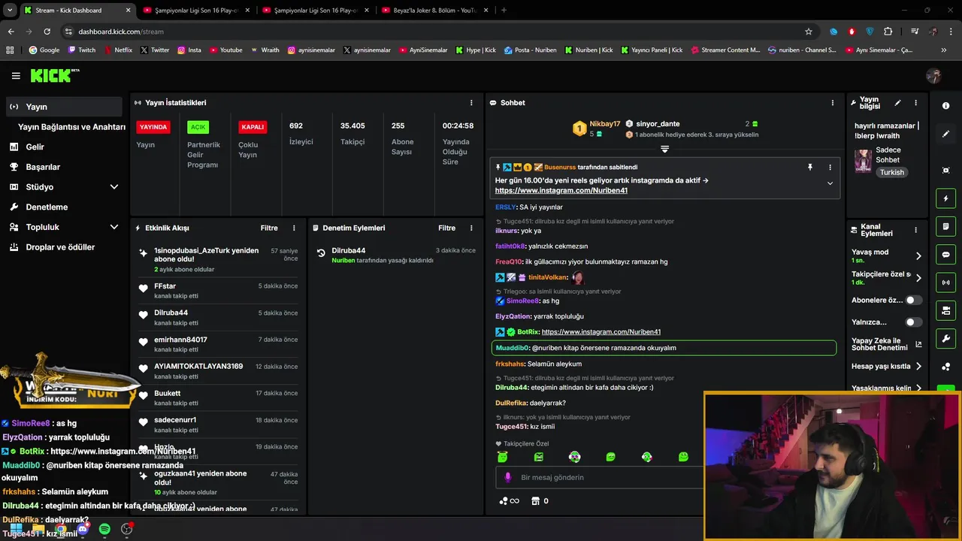This screenshot has height=541, width=962.
Task: Select Muaddib0 highlighted chat message
Action: tap(664, 348)
